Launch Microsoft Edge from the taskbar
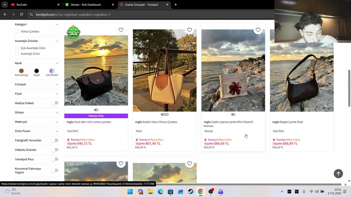The height and width of the screenshot is (197, 351). tap(160, 192)
